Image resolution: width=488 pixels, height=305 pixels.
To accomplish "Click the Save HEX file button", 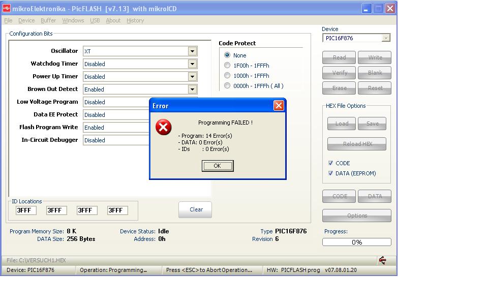I will [x=372, y=124].
